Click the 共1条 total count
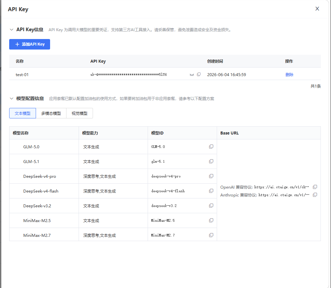Screen dimensions: 331x288 (x=316, y=86)
